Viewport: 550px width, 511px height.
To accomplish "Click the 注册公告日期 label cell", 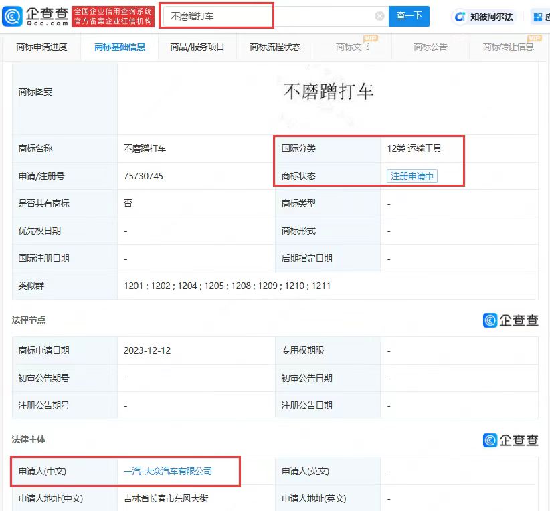I will pyautogui.click(x=328, y=405).
